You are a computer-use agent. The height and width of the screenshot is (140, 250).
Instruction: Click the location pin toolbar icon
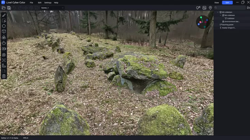point(210,8)
